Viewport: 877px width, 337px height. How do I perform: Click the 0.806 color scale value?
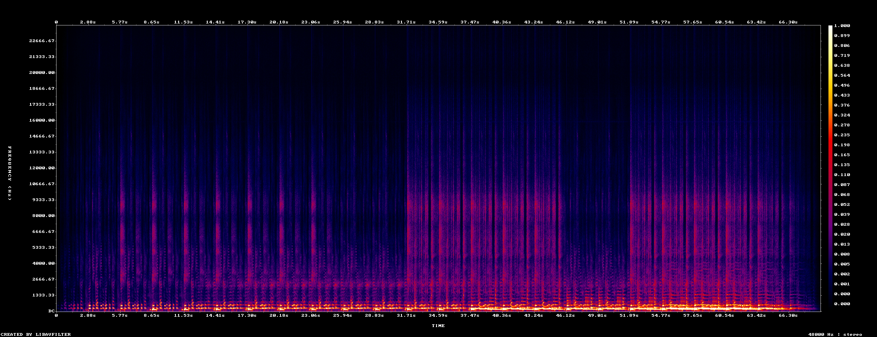(x=842, y=46)
